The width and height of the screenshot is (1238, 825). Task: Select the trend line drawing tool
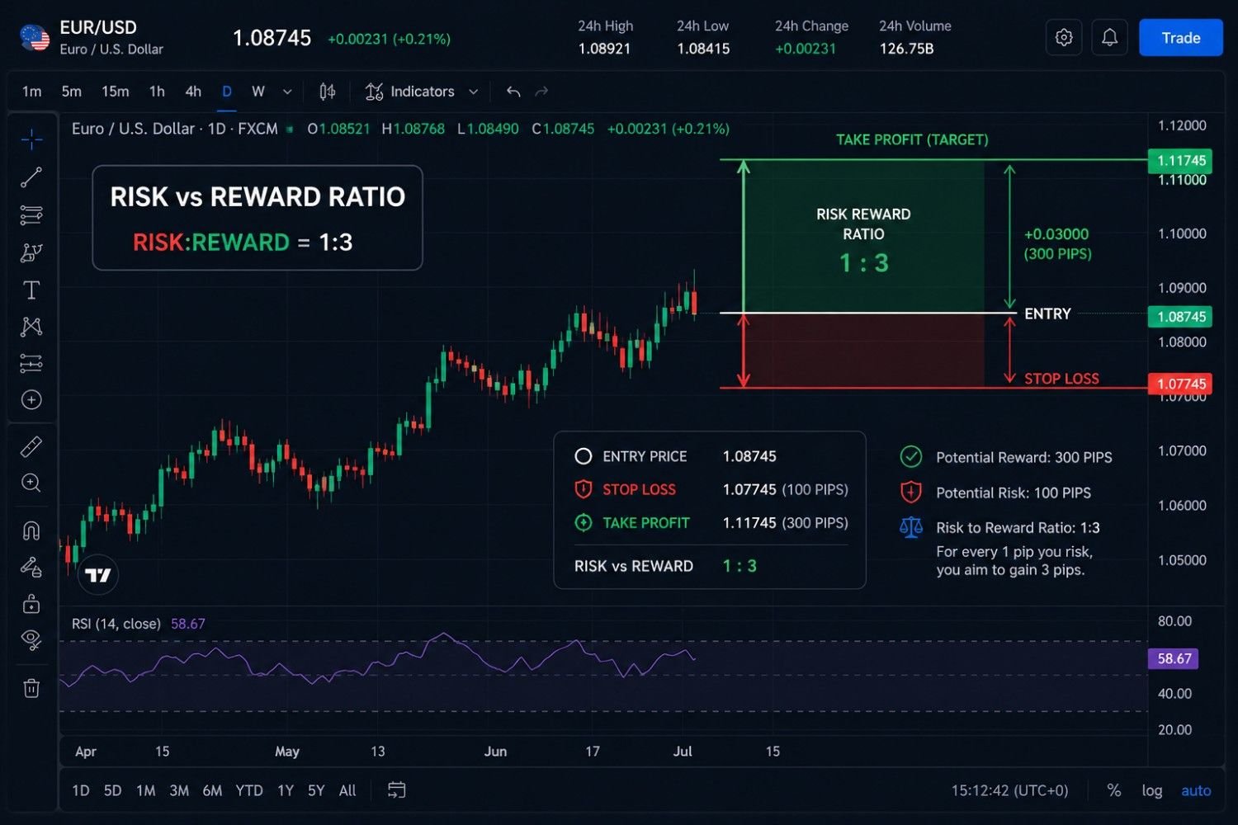(x=31, y=177)
